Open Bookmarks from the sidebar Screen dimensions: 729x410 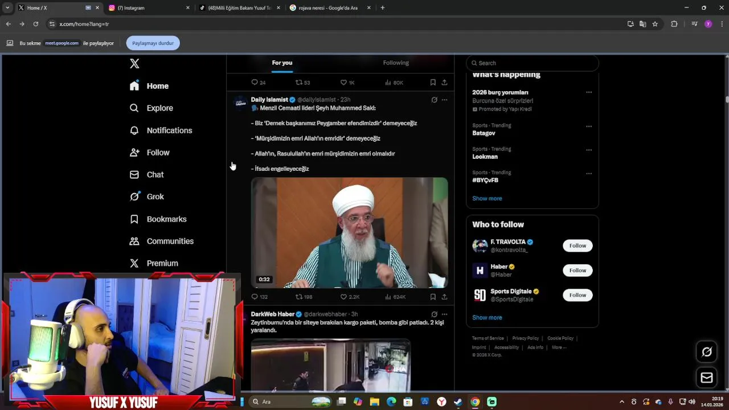[158, 219]
